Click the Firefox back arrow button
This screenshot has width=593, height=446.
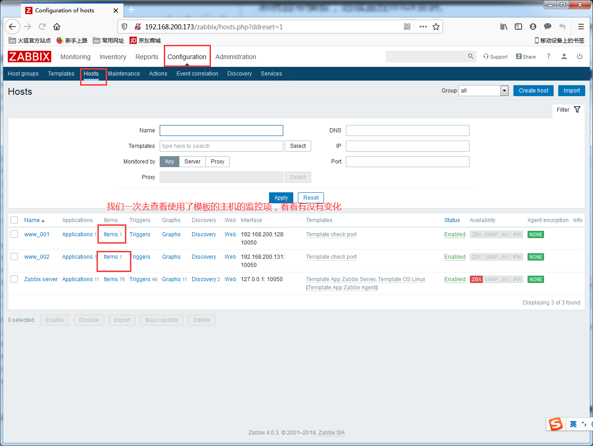12,27
